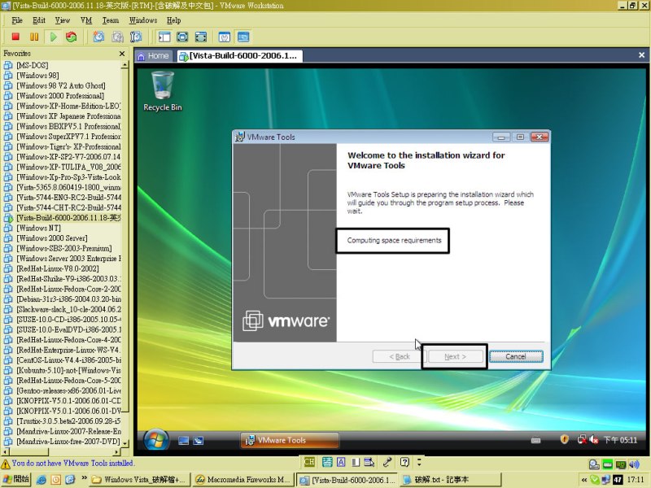Open the Windows menu

pos(143,20)
